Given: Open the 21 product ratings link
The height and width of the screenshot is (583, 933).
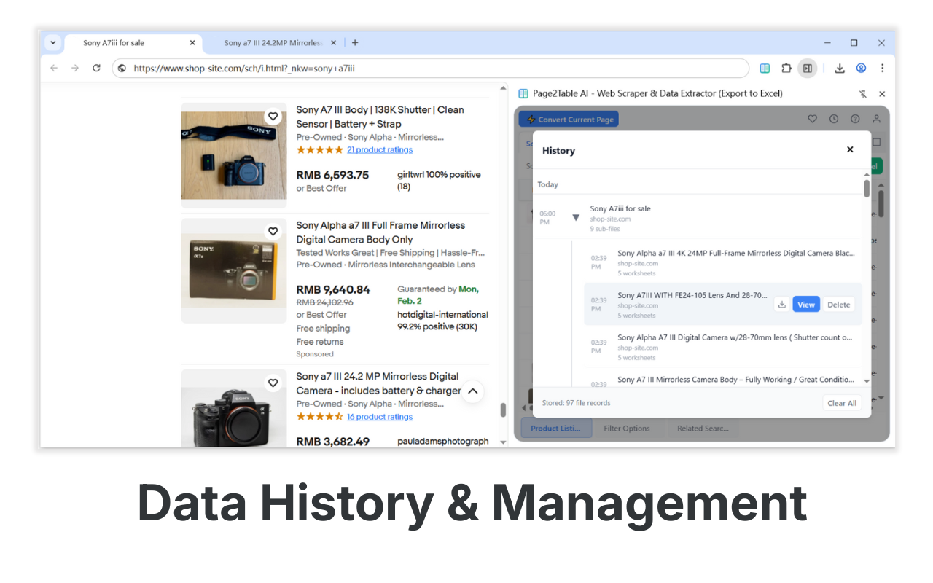Looking at the screenshot, I should point(380,150).
